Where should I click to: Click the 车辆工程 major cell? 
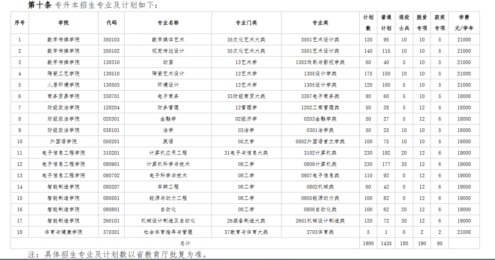tap(168, 187)
